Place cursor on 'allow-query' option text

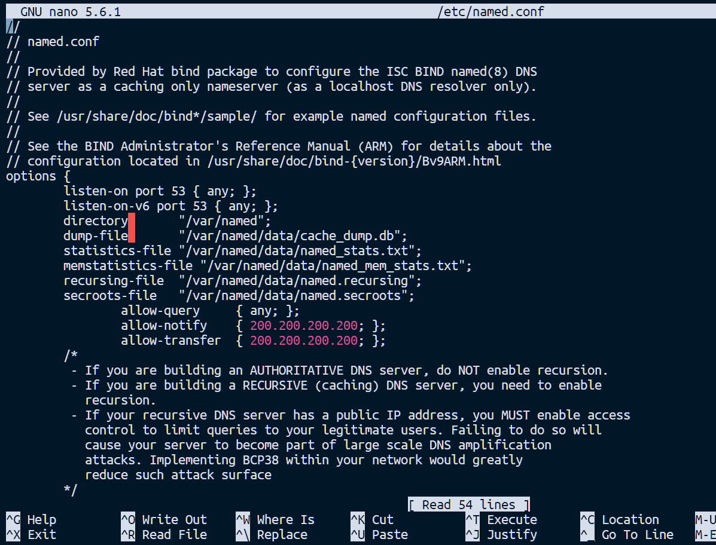coord(160,311)
